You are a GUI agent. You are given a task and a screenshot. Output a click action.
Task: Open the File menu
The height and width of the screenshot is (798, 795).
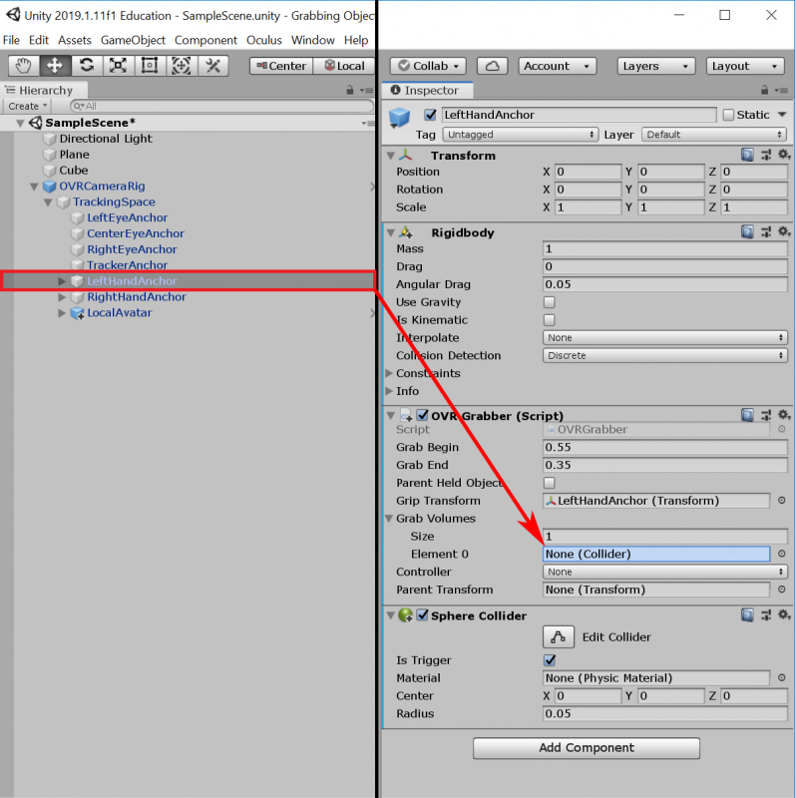pos(11,40)
